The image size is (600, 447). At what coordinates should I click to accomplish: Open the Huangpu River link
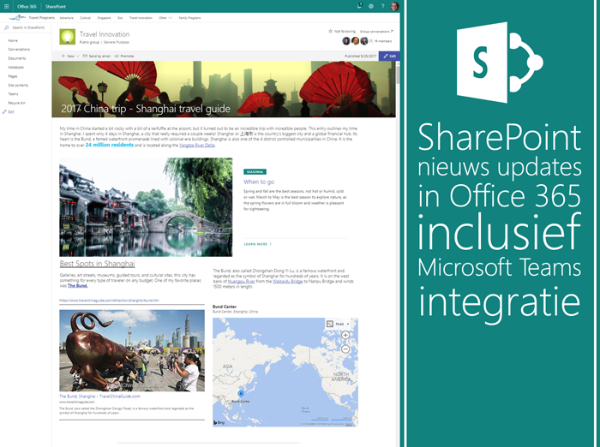pyautogui.click(x=241, y=281)
